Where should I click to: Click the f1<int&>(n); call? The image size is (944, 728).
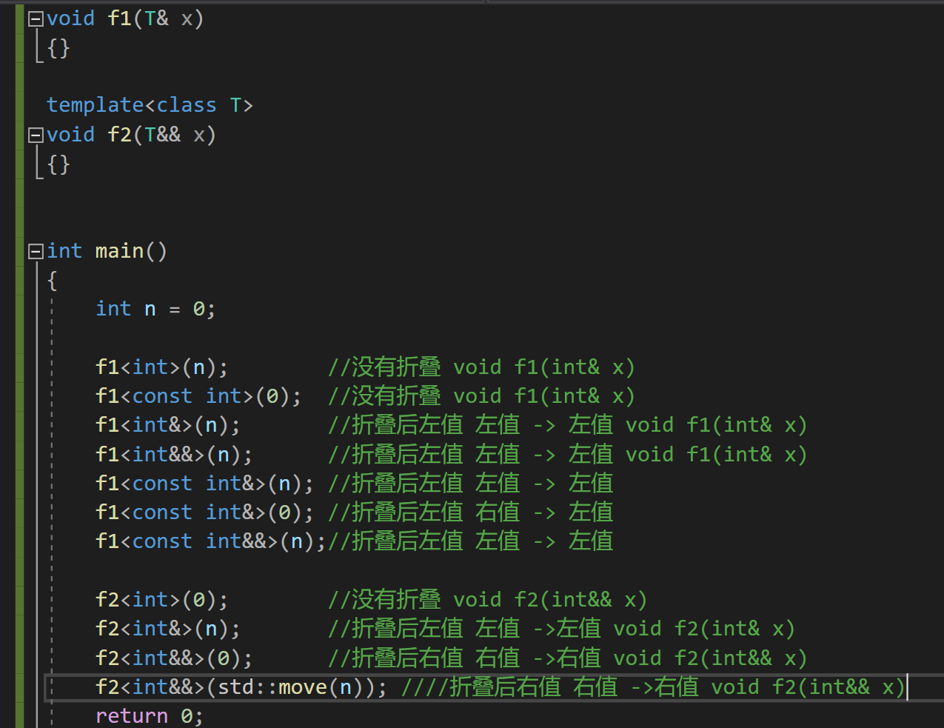(x=168, y=425)
